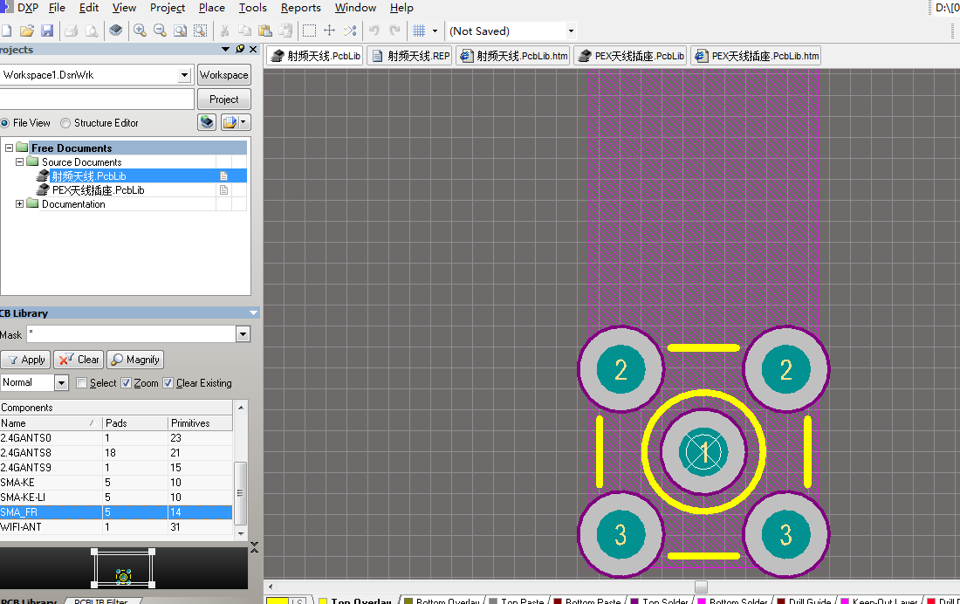This screenshot has height=604, width=960.
Task: Open the File menu
Action: [57, 8]
